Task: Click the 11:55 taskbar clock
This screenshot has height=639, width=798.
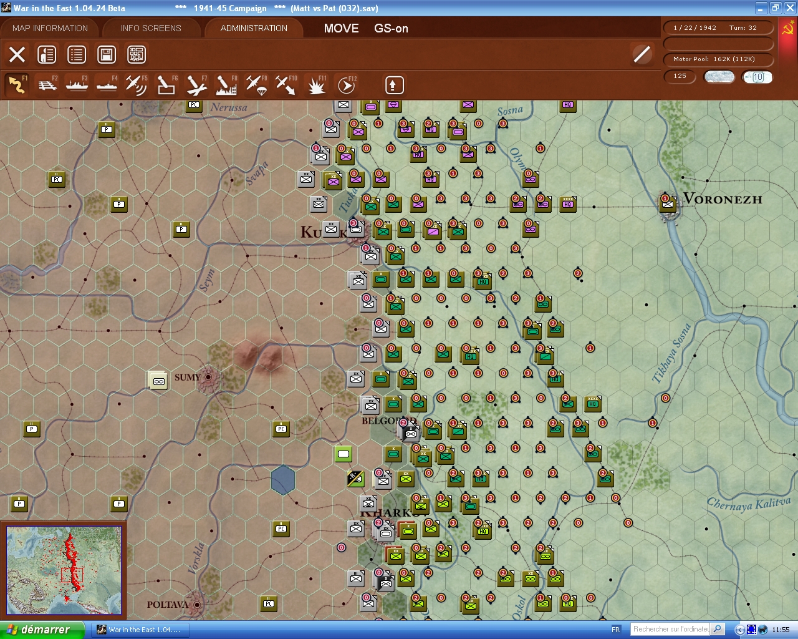Action: (781, 630)
